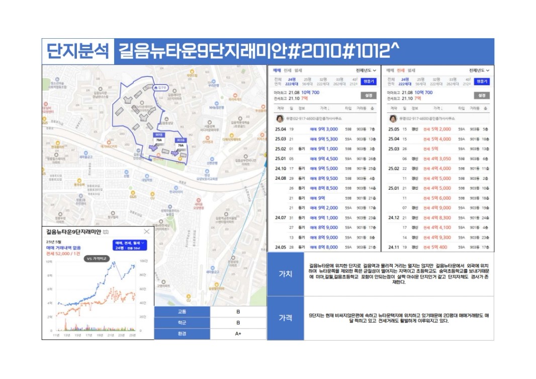Click the 경남아너스빌 apartment map icon
Image resolution: width=536 pixels, height=379 pixels.
(x=100, y=89)
